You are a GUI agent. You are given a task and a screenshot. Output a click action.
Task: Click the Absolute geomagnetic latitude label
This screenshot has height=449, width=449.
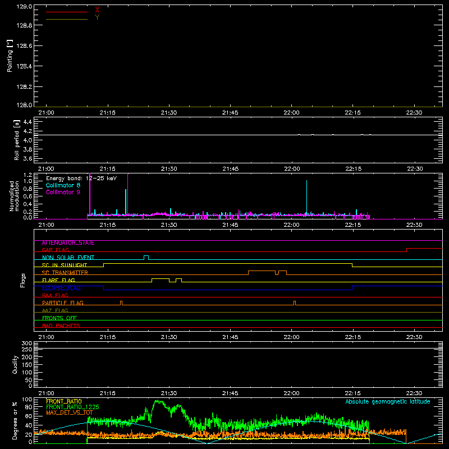point(388,401)
